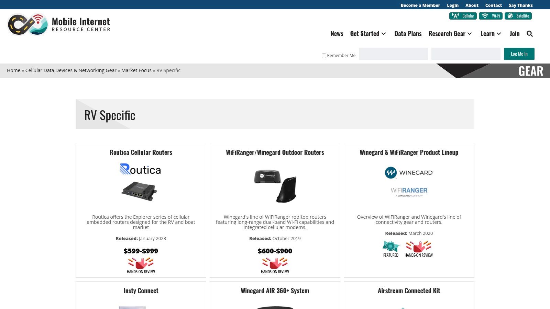Click Released: March 2020 text
Screen dimensions: 550x309
point(409,233)
